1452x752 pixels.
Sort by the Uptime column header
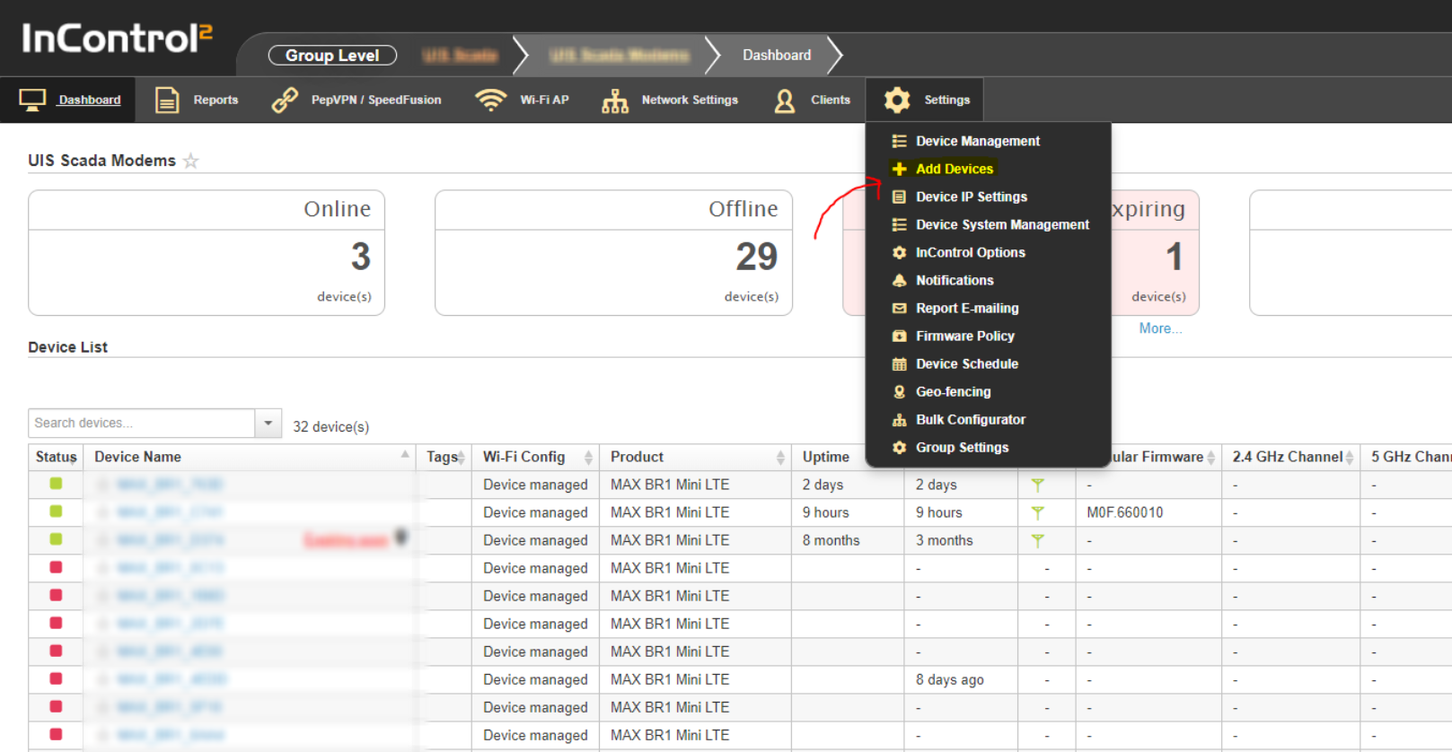click(x=826, y=457)
